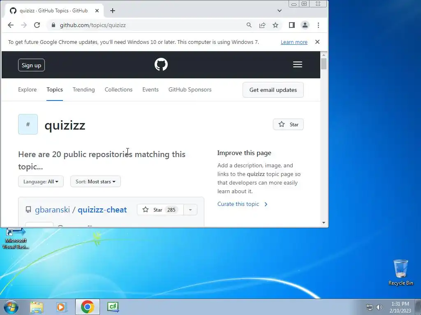
Task: Focus the address bar URL github.com/topics/quizizz
Action: click(93, 25)
